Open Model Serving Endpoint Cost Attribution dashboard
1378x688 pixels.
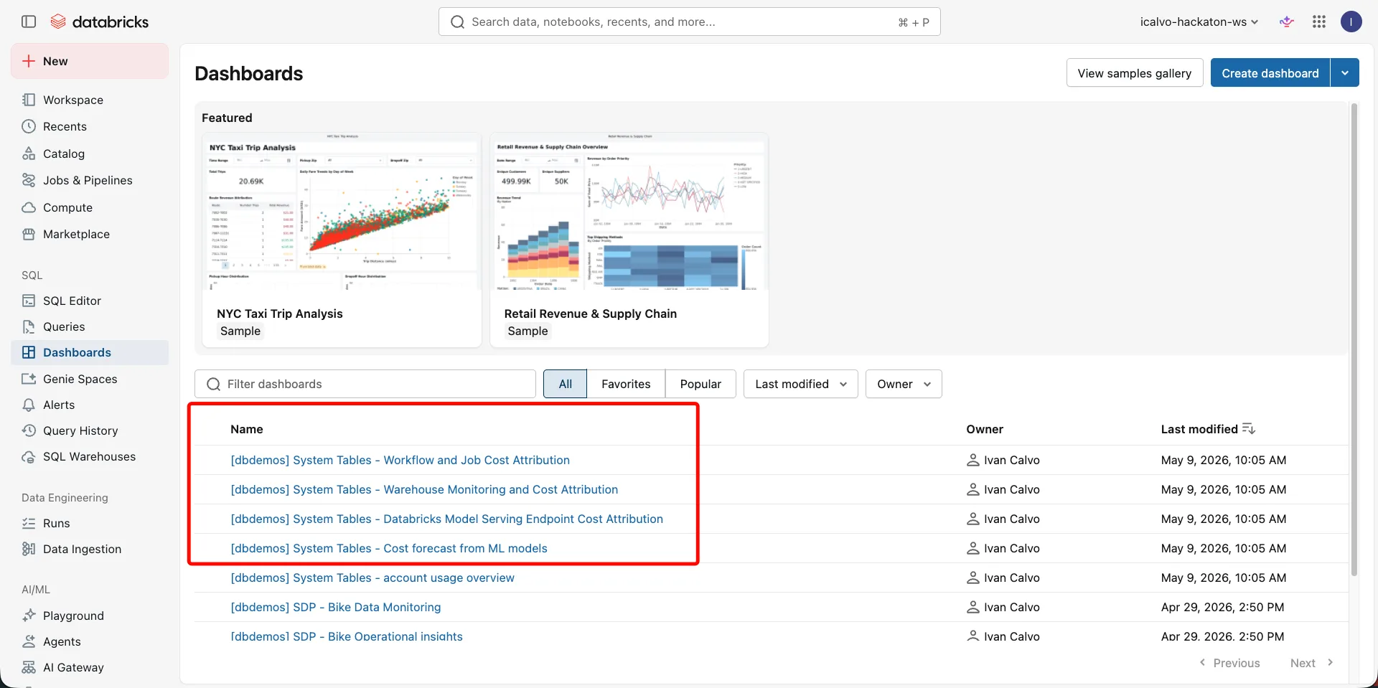(446, 519)
